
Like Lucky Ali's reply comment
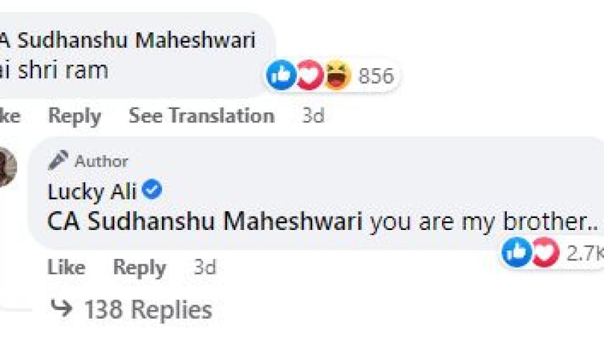click(x=66, y=267)
